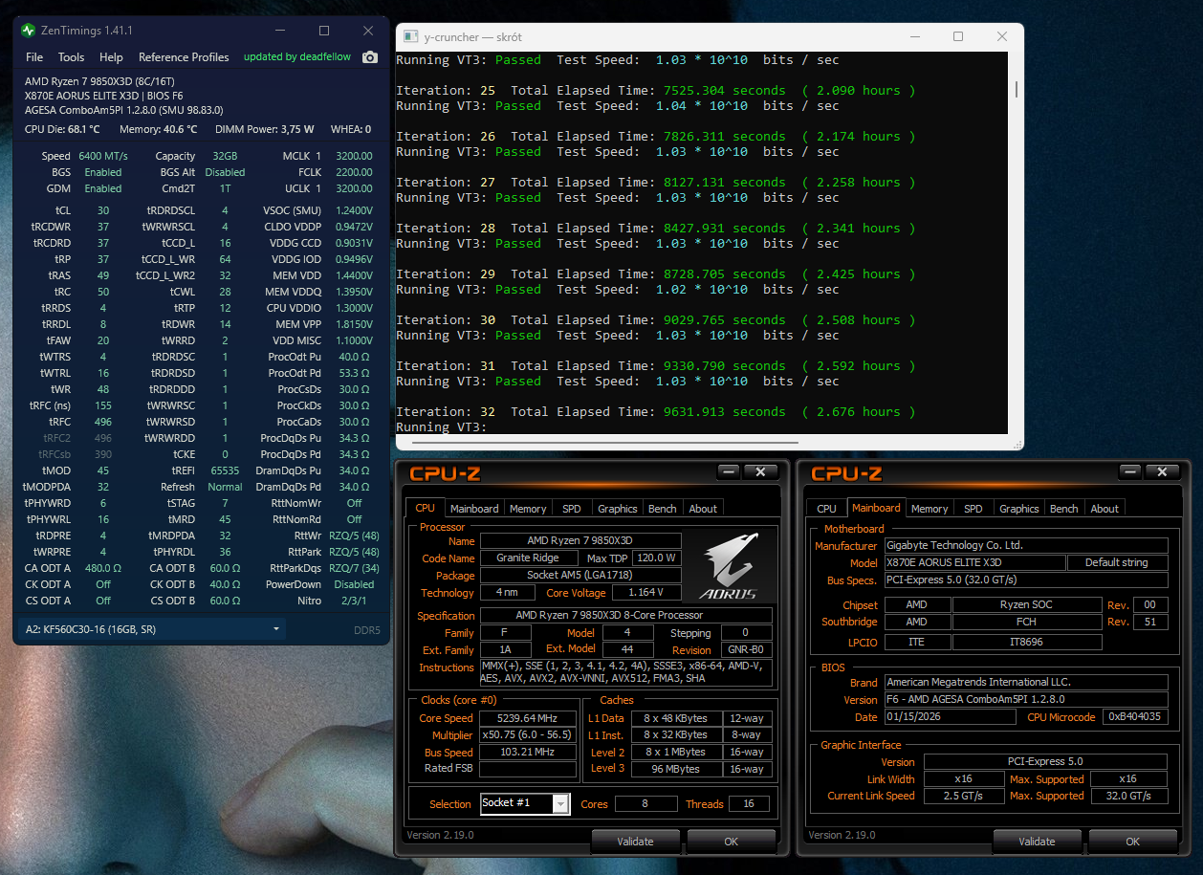Open the File menu in ZenTimings
Screen dimensions: 1203x875
pos(34,57)
